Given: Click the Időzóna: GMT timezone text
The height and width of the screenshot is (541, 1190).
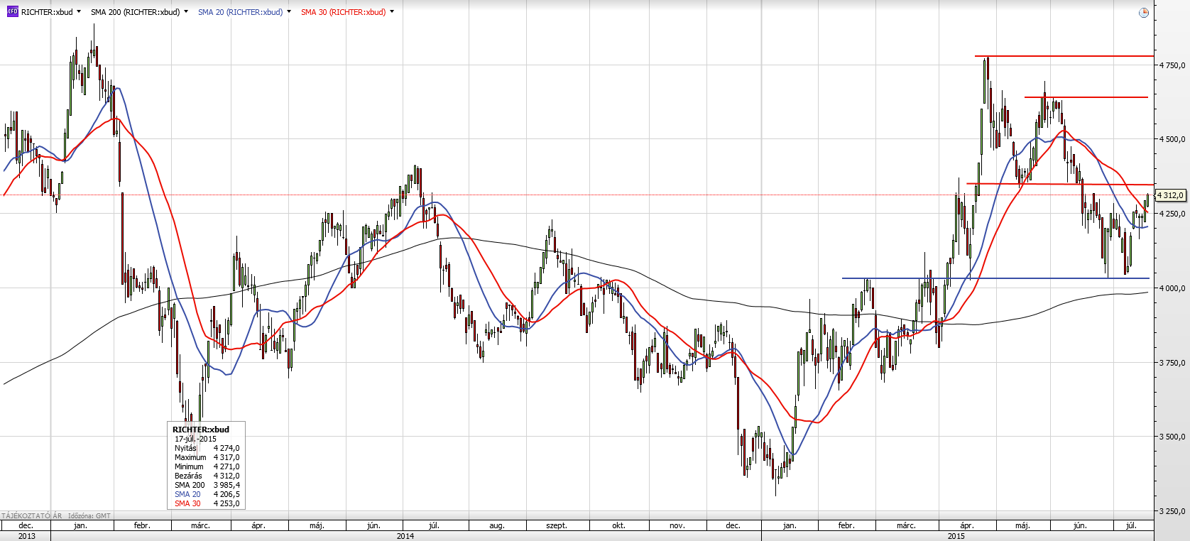Looking at the screenshot, I should point(89,515).
